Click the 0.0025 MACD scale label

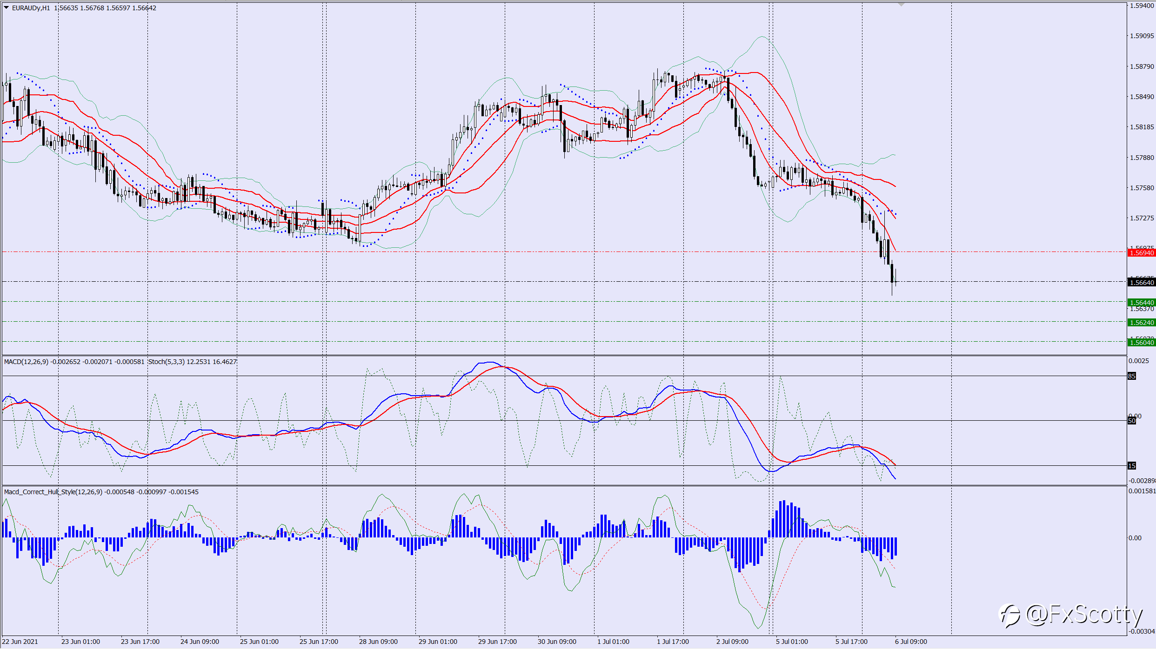pyautogui.click(x=1139, y=361)
